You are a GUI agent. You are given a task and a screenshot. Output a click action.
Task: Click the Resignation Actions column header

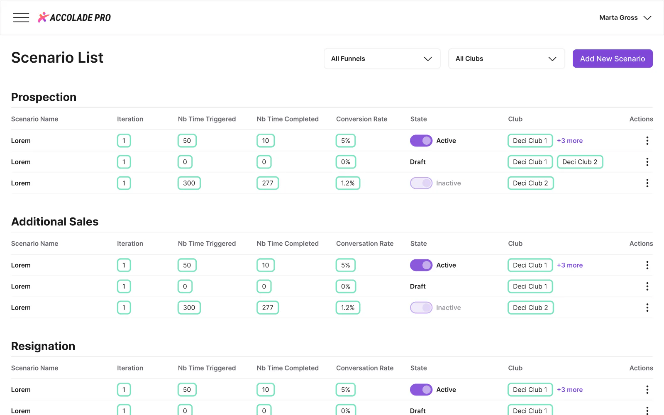[x=641, y=368]
